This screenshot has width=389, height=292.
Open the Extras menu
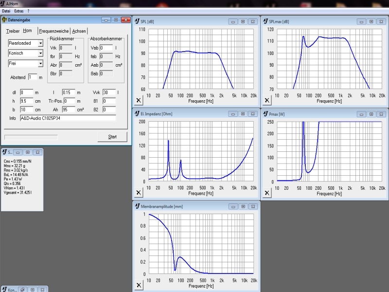coord(19,11)
